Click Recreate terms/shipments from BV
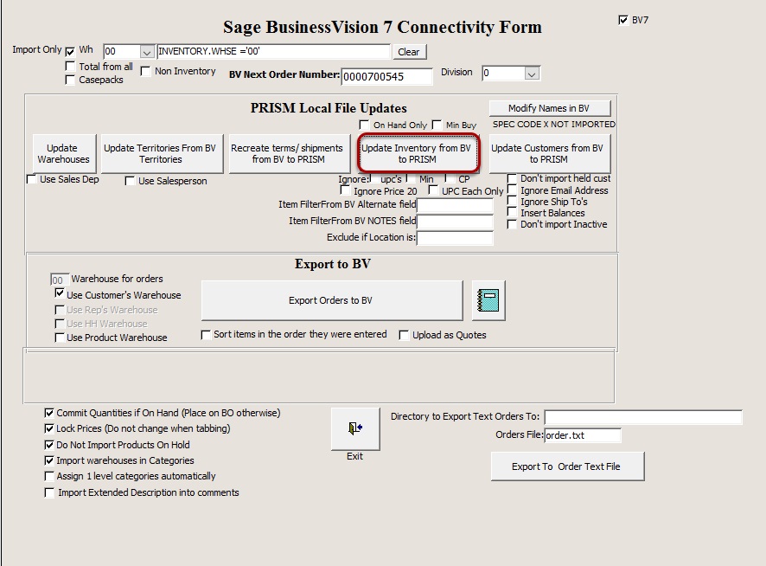Viewport: 766px width, 566px height. [290, 153]
